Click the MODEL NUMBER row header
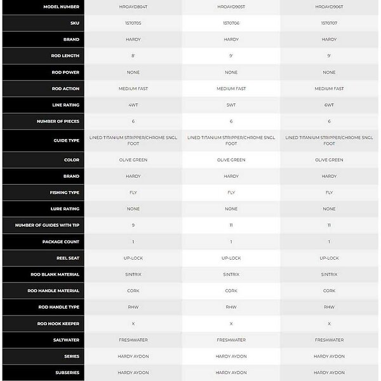This screenshot has width=381, height=381. tap(61, 6)
